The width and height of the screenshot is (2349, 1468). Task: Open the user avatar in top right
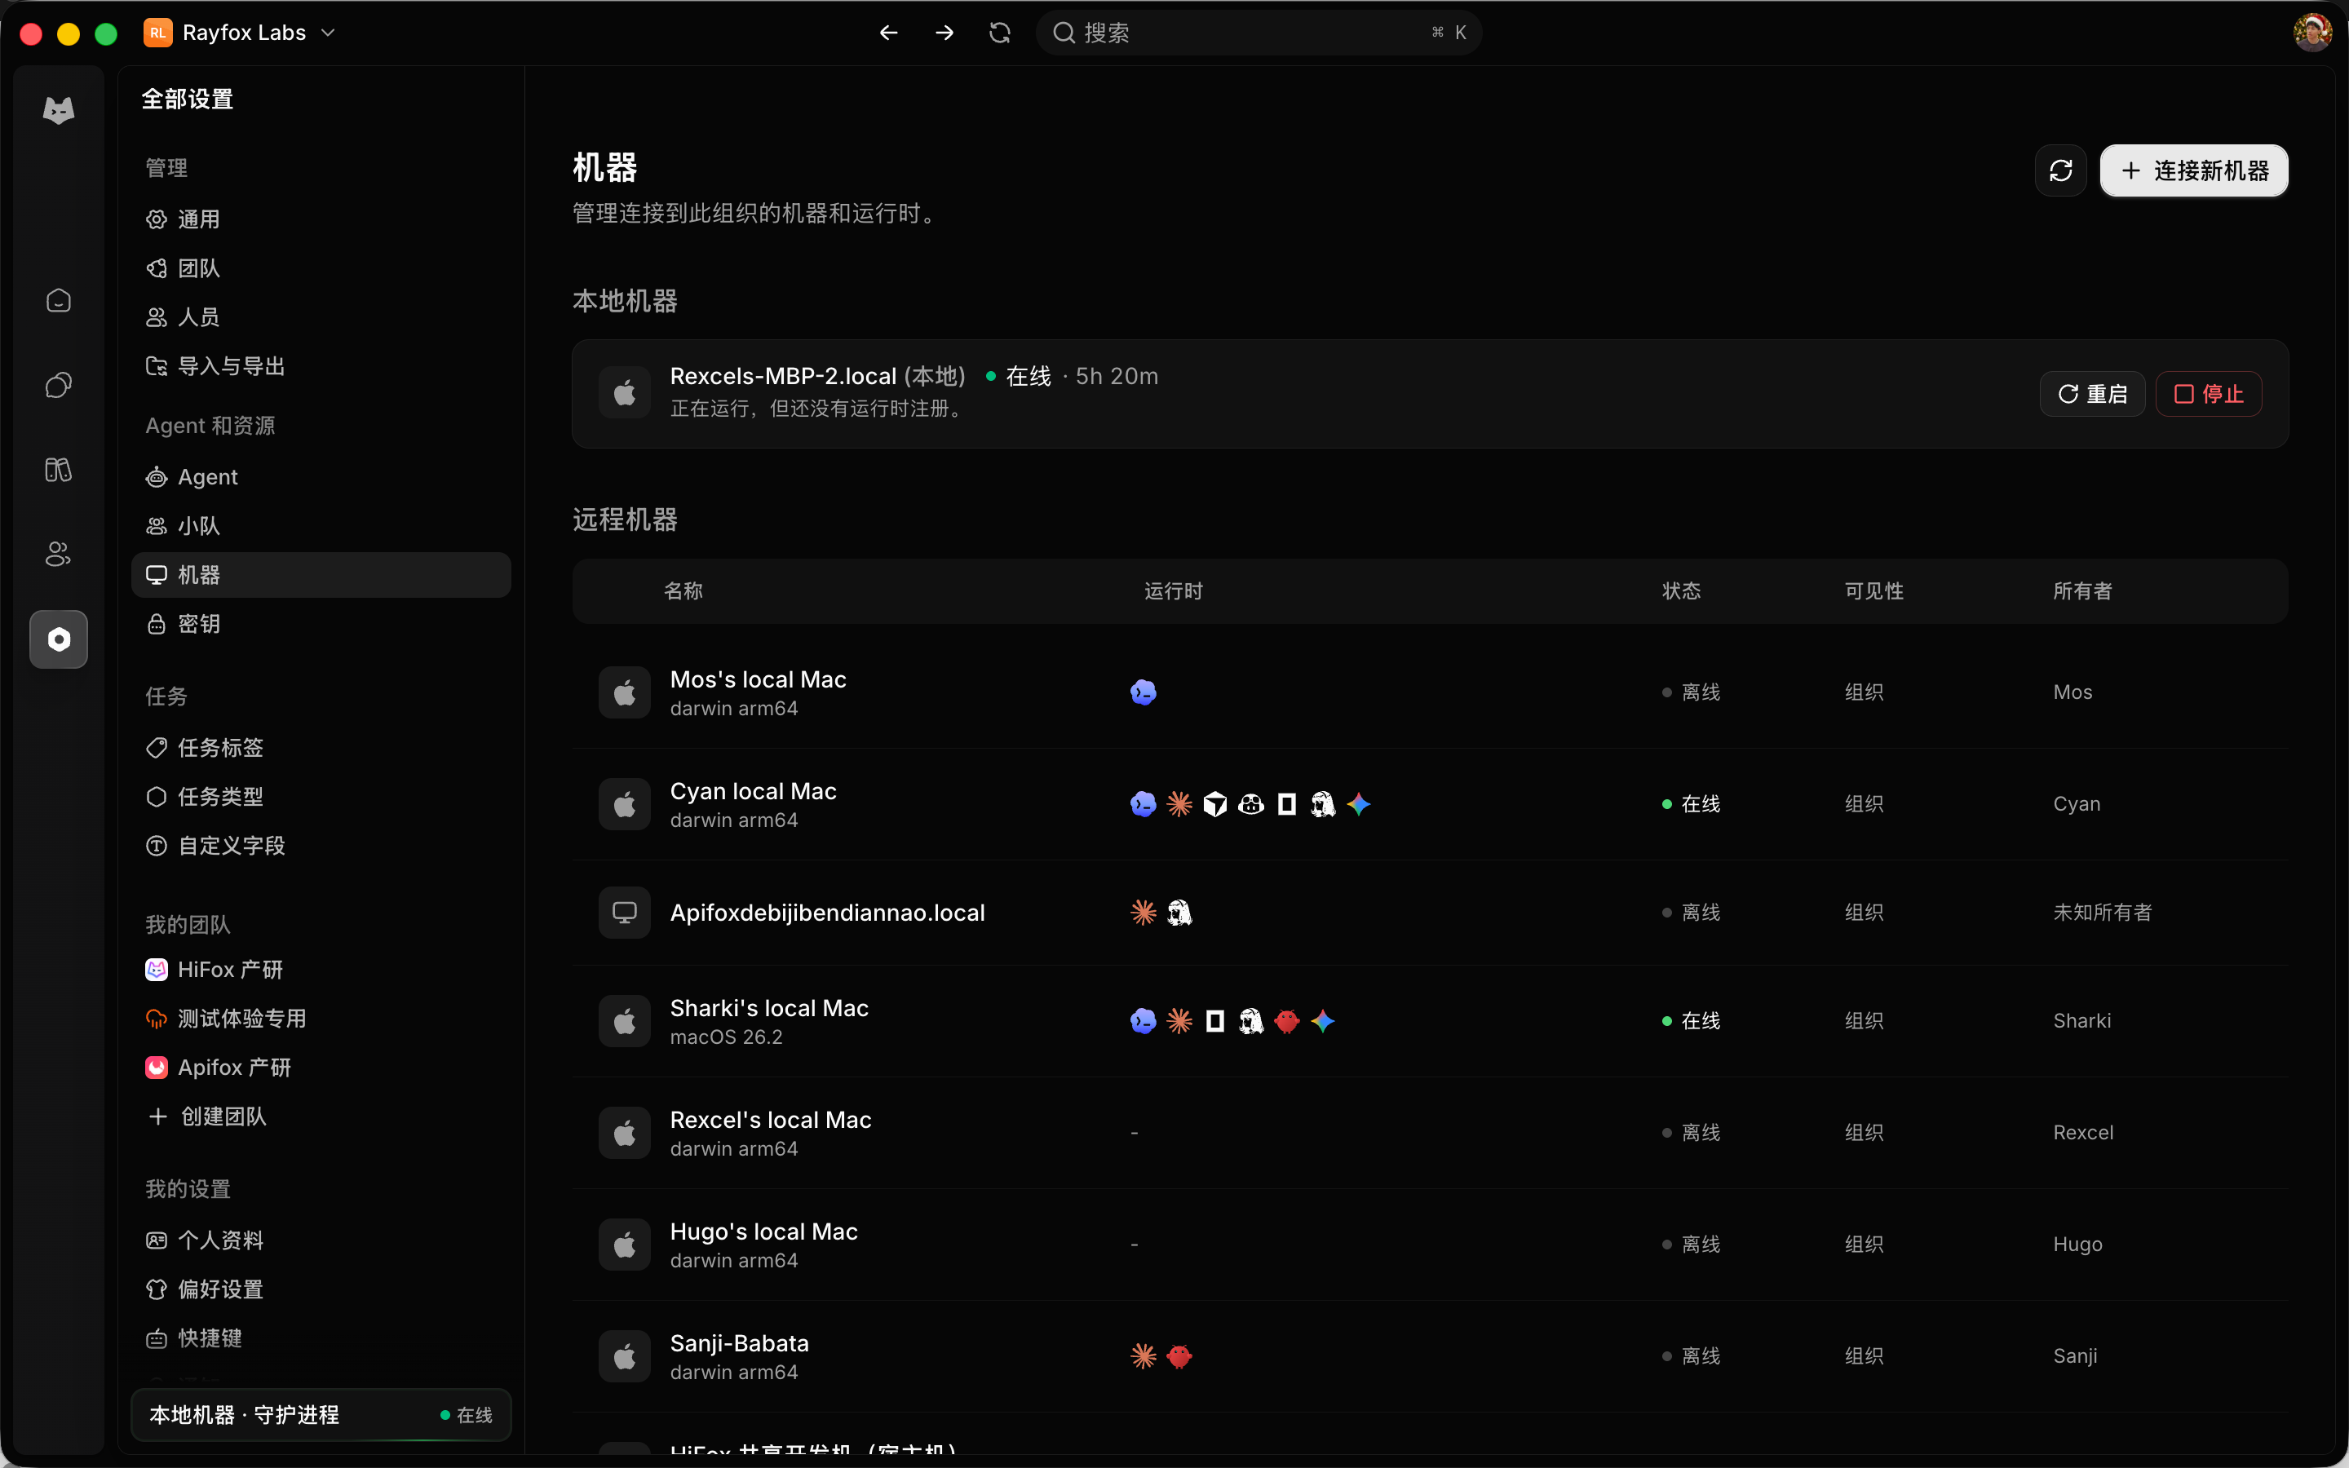click(2312, 33)
